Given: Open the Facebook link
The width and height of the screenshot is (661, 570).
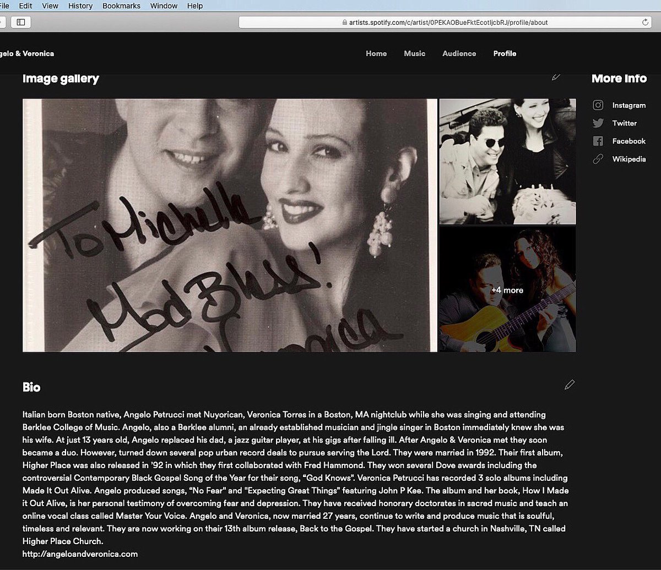Looking at the screenshot, I should [x=629, y=141].
